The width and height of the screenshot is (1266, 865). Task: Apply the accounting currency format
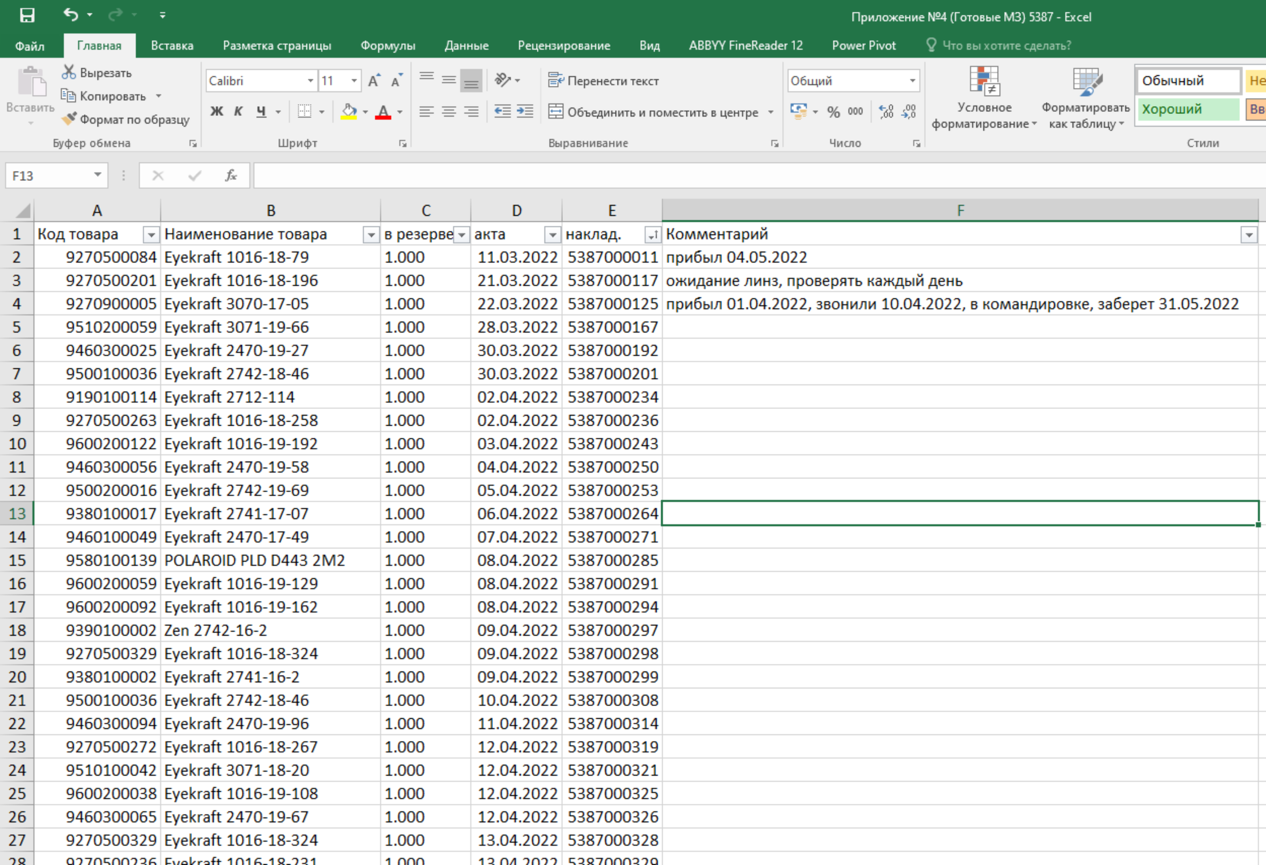[x=799, y=111]
